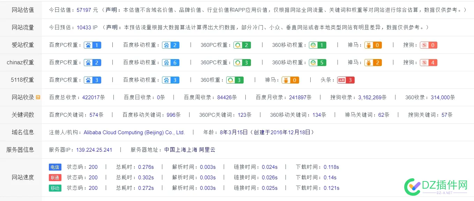Screen dimensions: 474x201
Task: Open Sogou index count 3,162,269
Action: pyautogui.click(x=370, y=98)
